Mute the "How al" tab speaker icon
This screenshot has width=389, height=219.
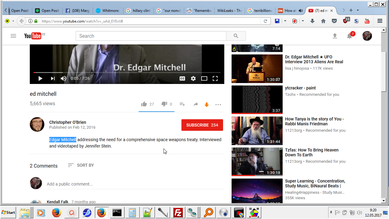point(301,10)
